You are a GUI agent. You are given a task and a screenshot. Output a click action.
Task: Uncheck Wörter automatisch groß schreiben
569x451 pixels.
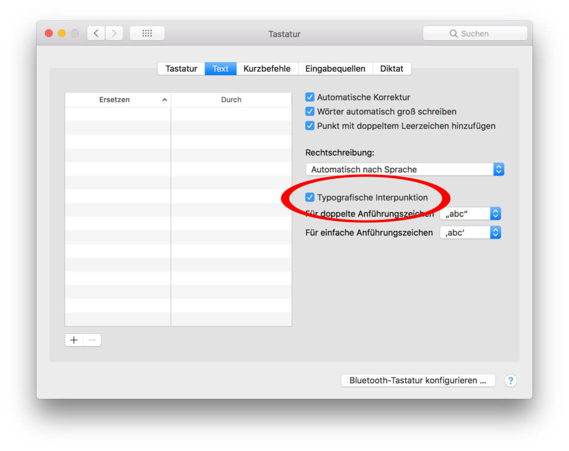tap(310, 111)
